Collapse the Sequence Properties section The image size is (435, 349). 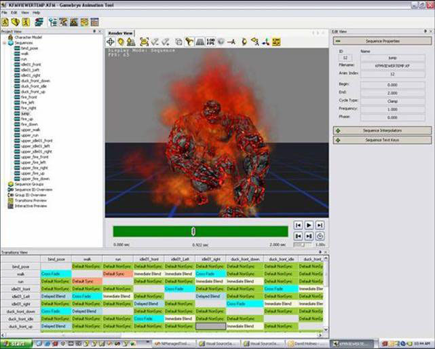(x=382, y=41)
